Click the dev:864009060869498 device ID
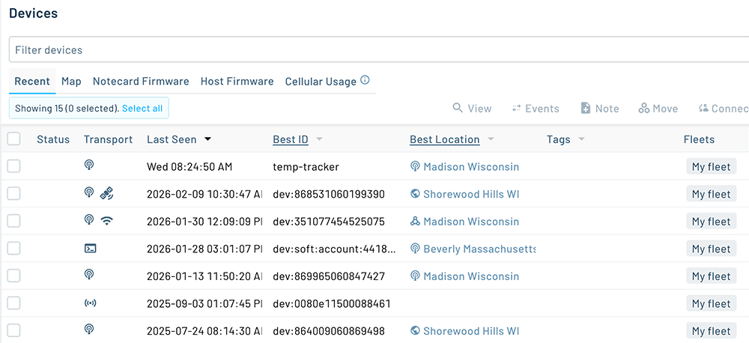 click(329, 331)
